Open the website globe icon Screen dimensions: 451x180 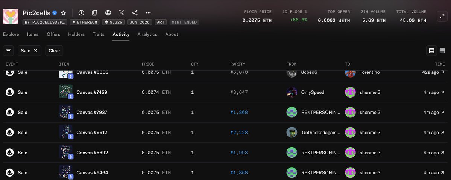coord(108,13)
